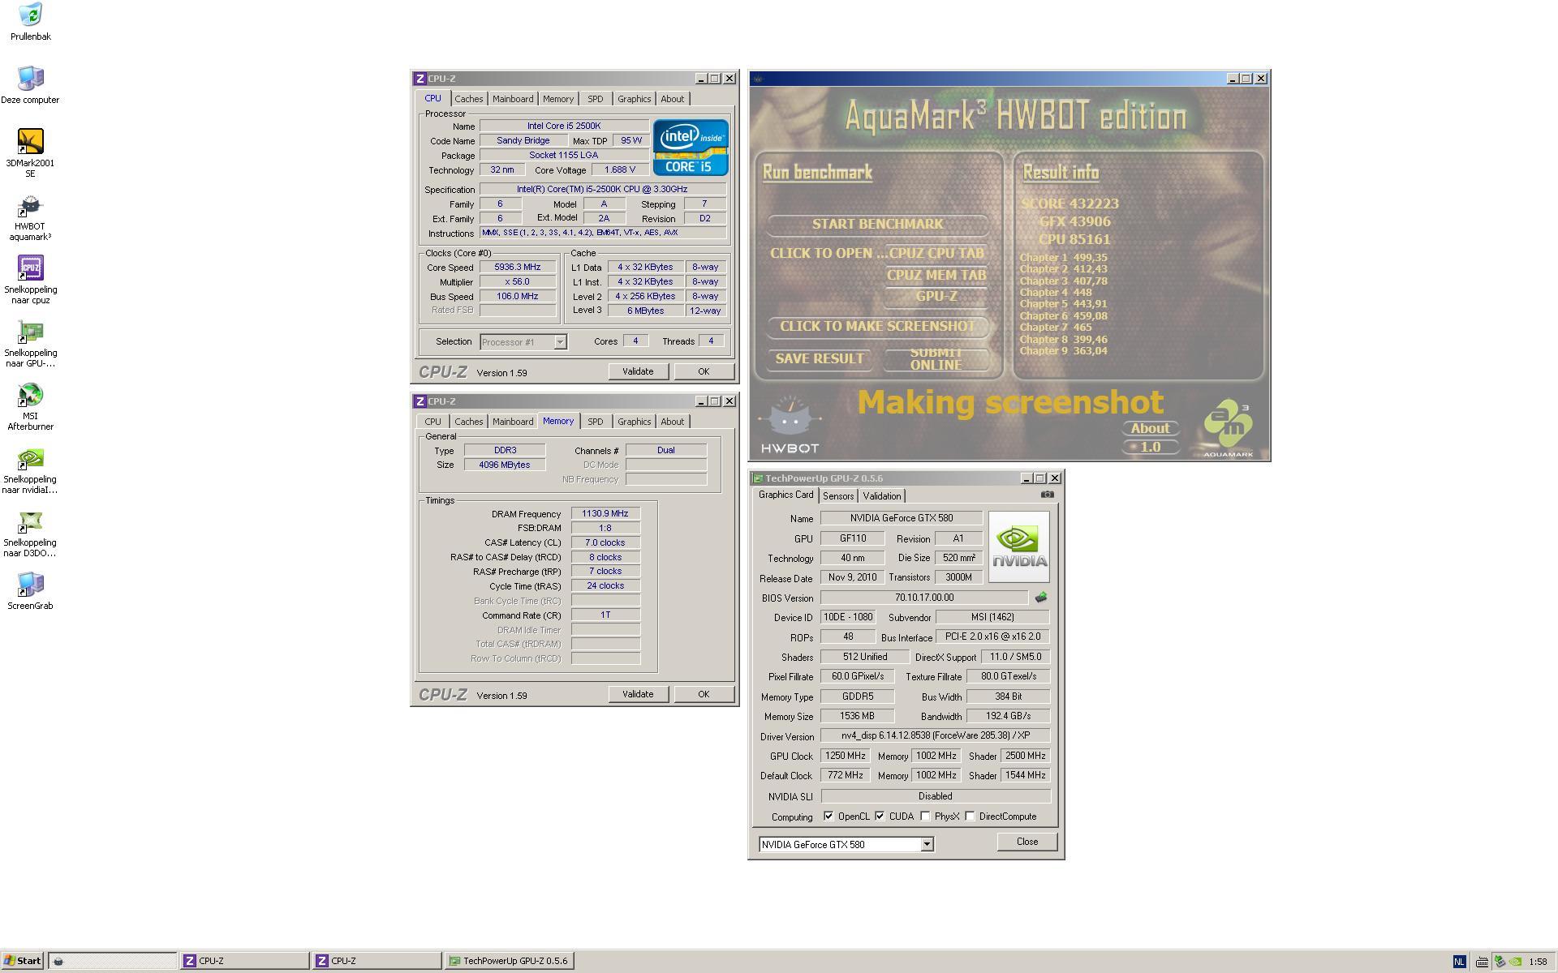Click the DRAM Frequency 1130.9 MHz field
The height and width of the screenshot is (973, 1558).
[x=605, y=513]
